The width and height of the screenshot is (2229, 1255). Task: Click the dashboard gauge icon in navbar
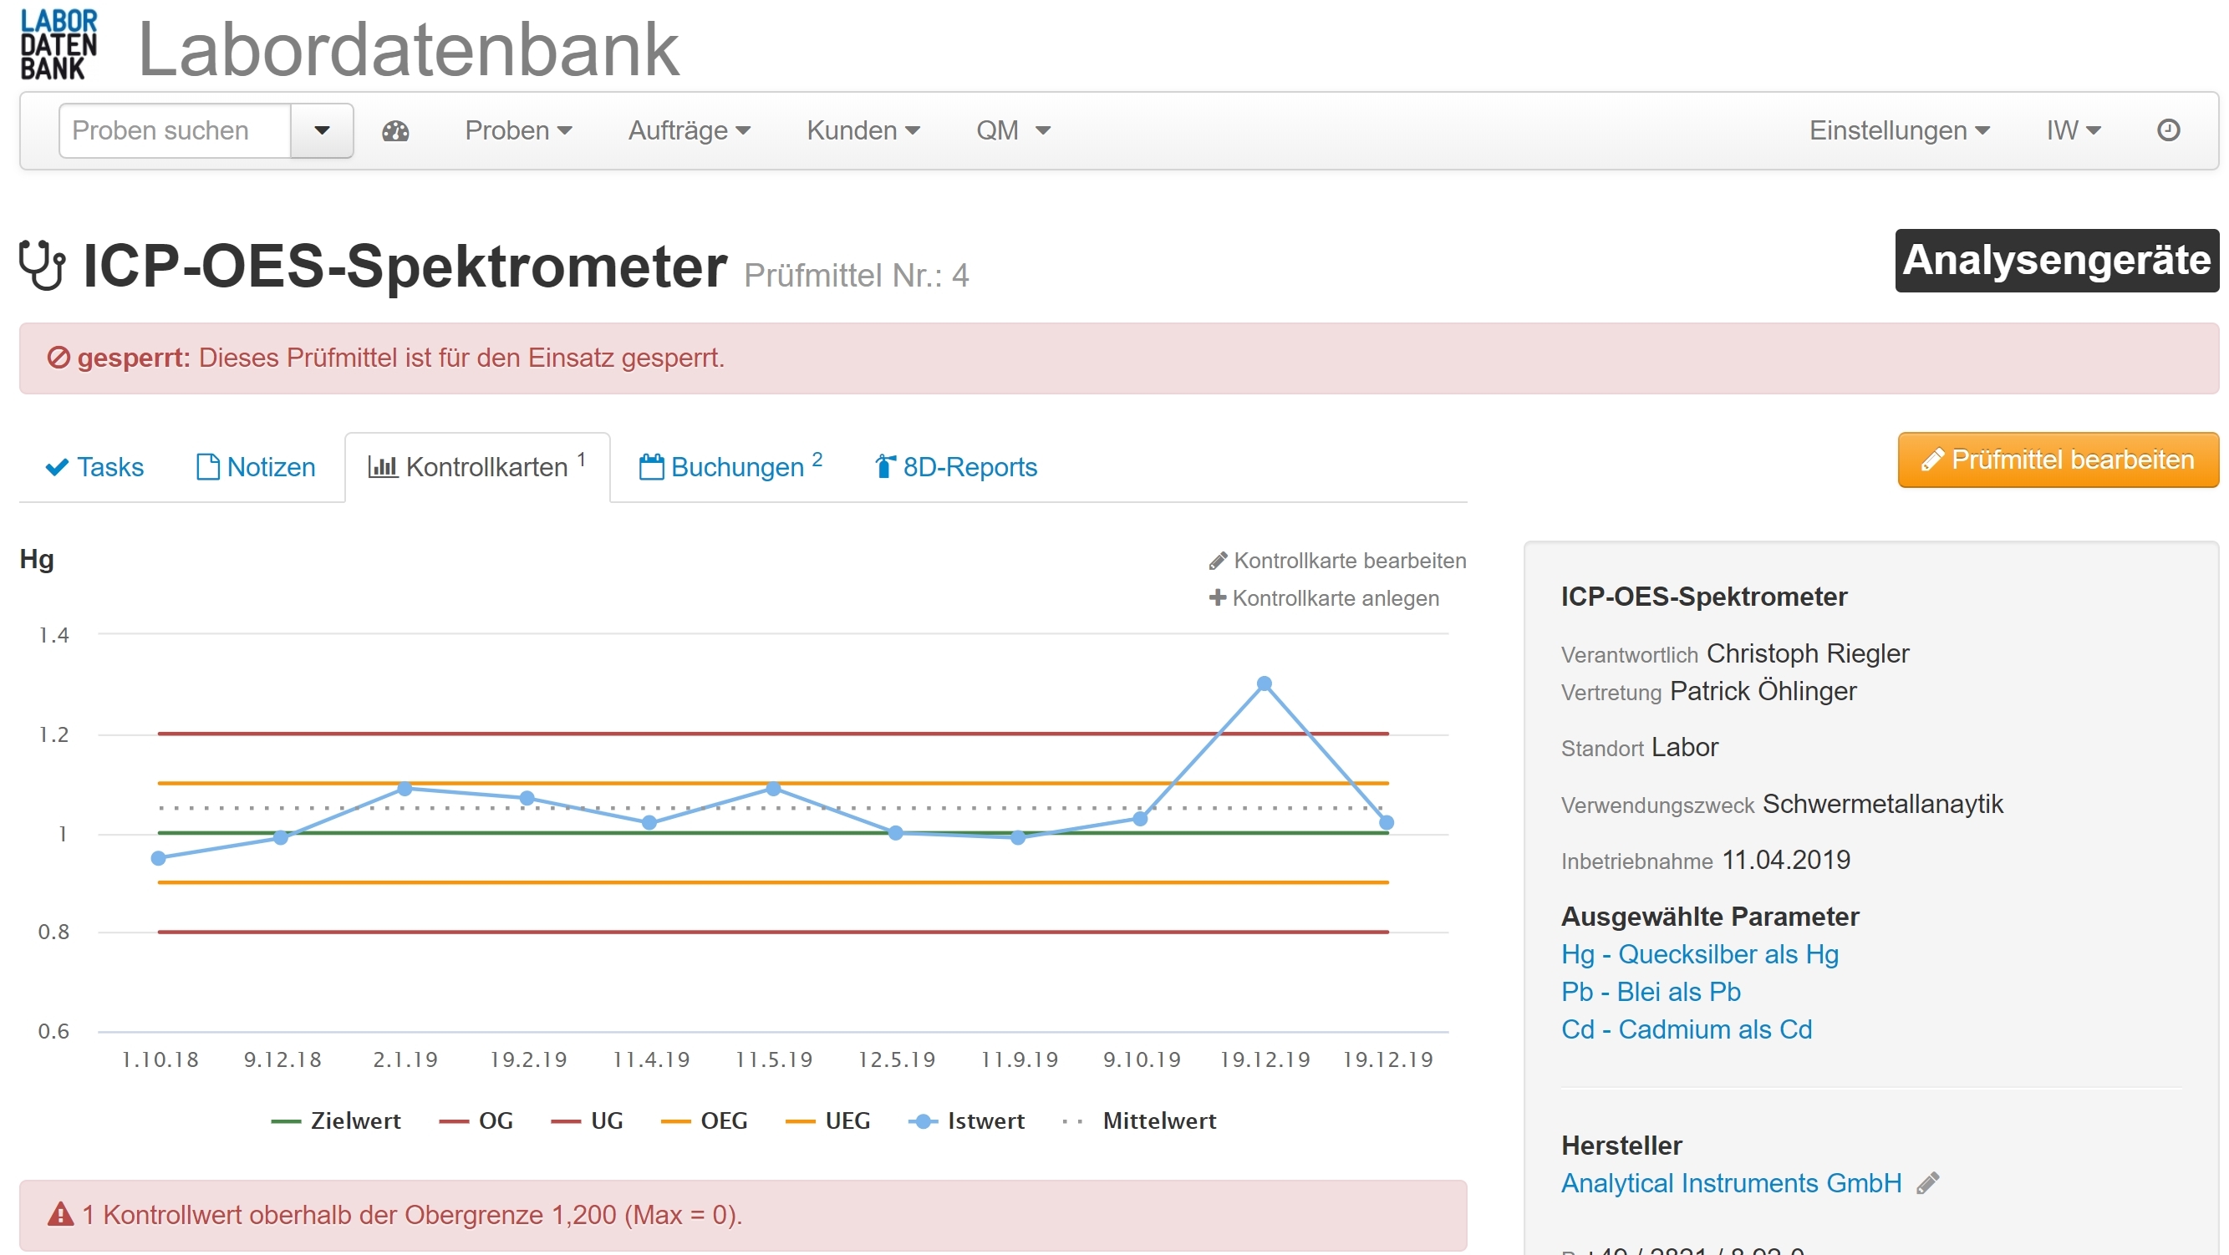pyautogui.click(x=395, y=130)
